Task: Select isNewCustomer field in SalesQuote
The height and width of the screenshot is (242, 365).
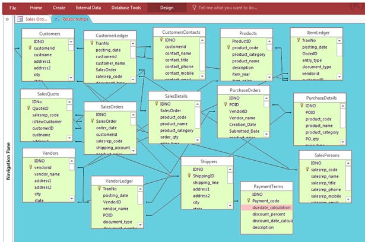Action: 47,122
